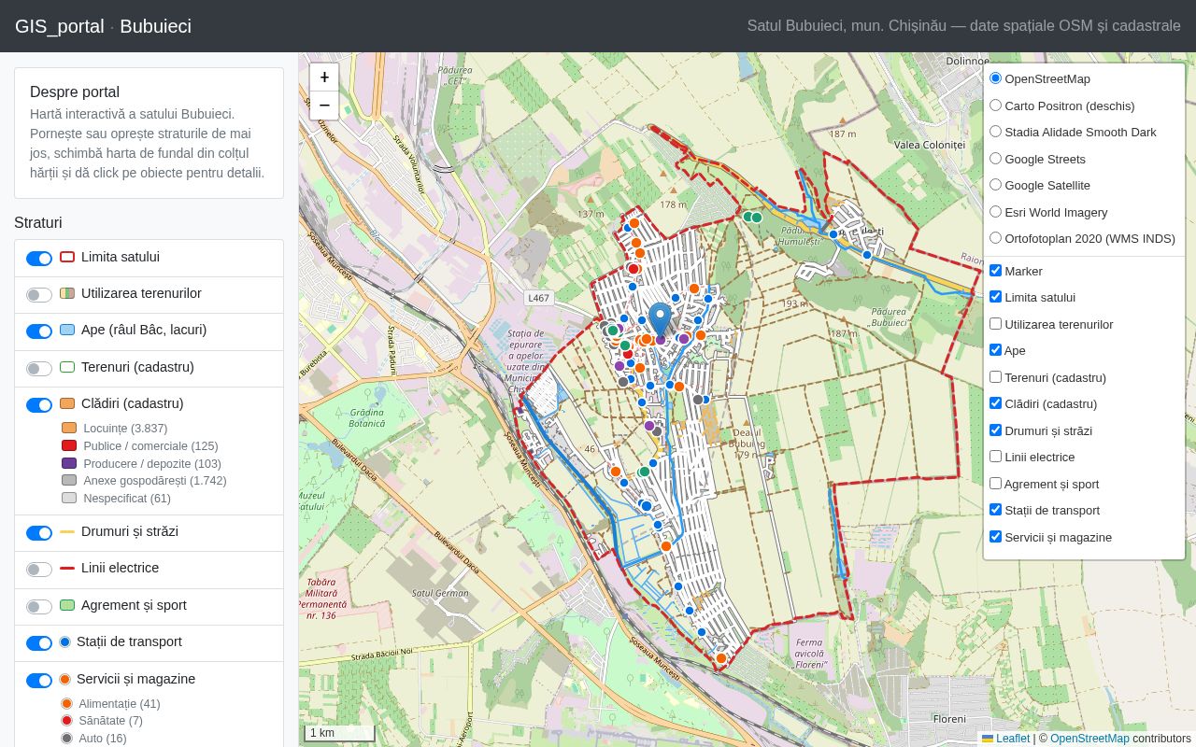
Task: Click the Ape layer blue swatch icon
Action: (x=67, y=330)
